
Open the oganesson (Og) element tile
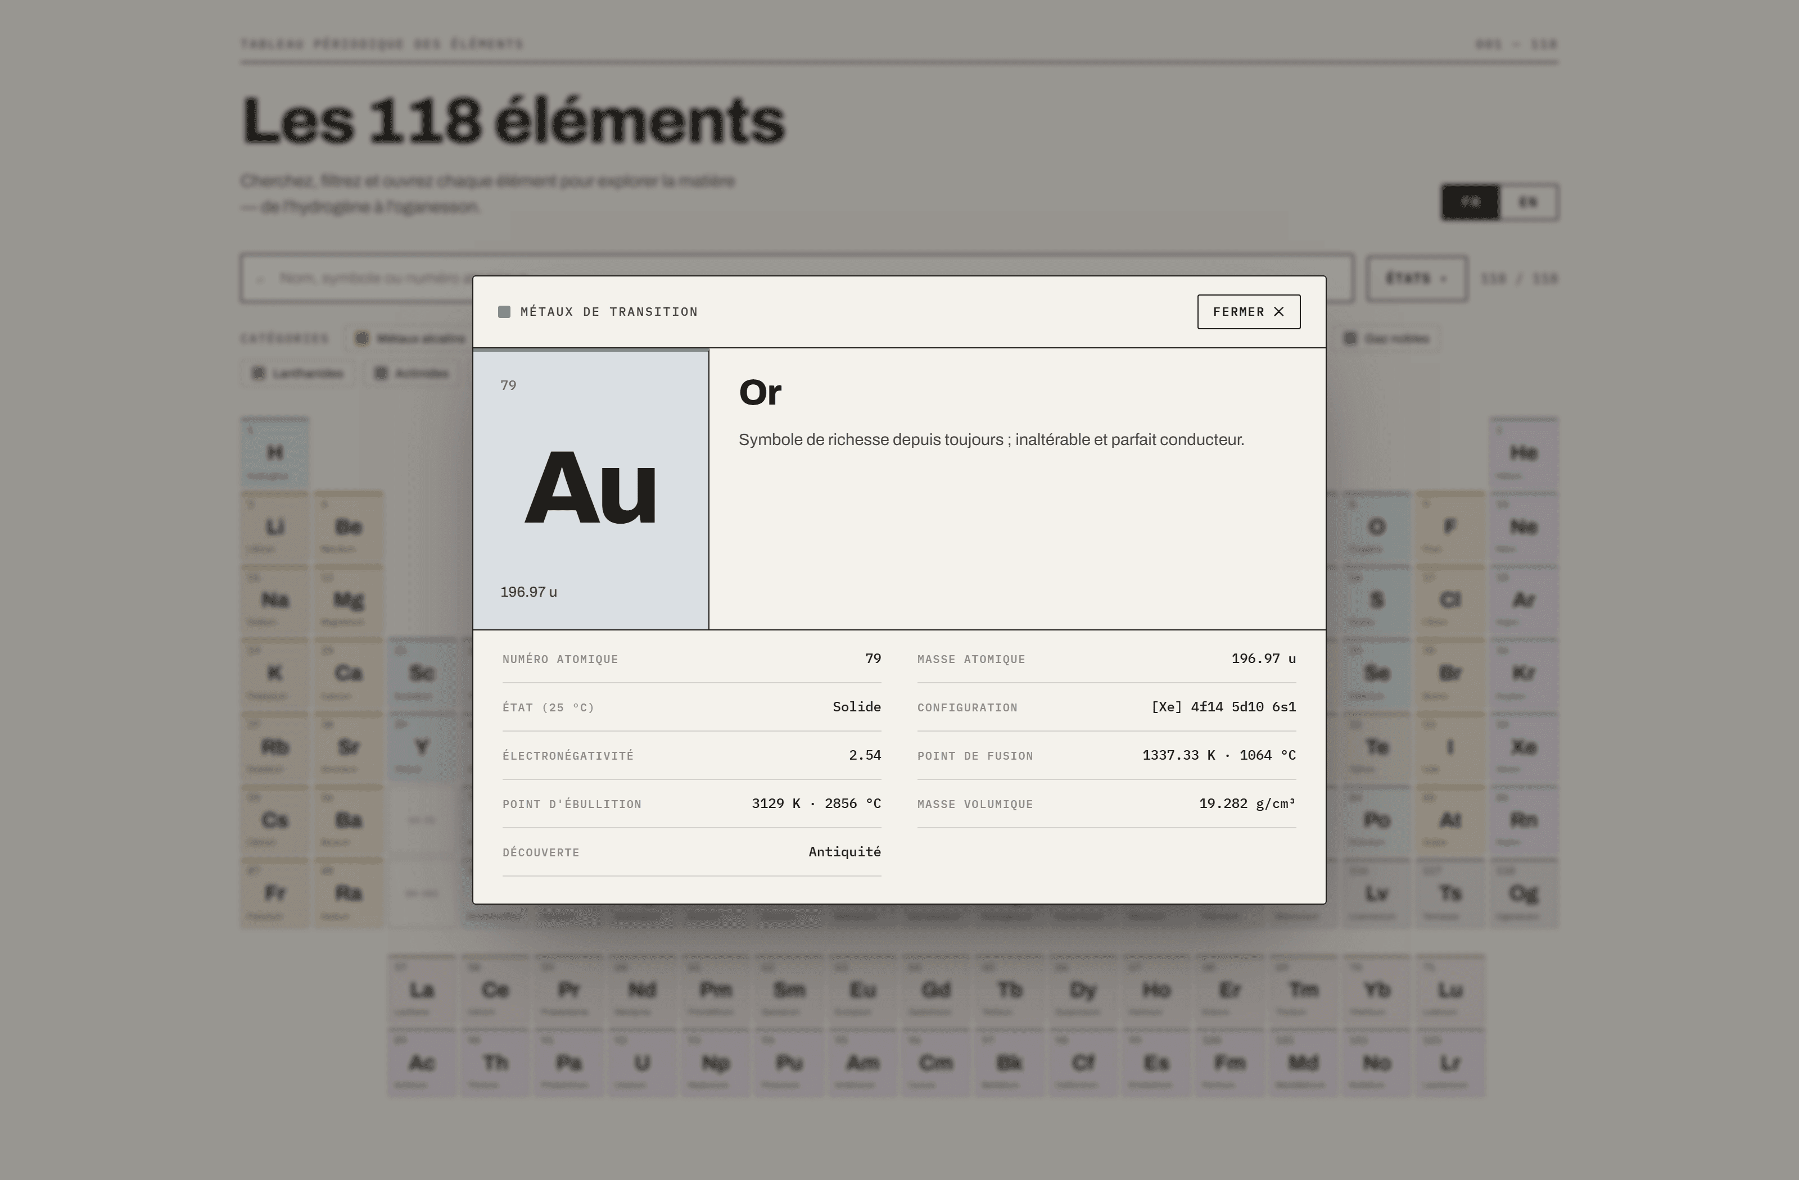1524,893
